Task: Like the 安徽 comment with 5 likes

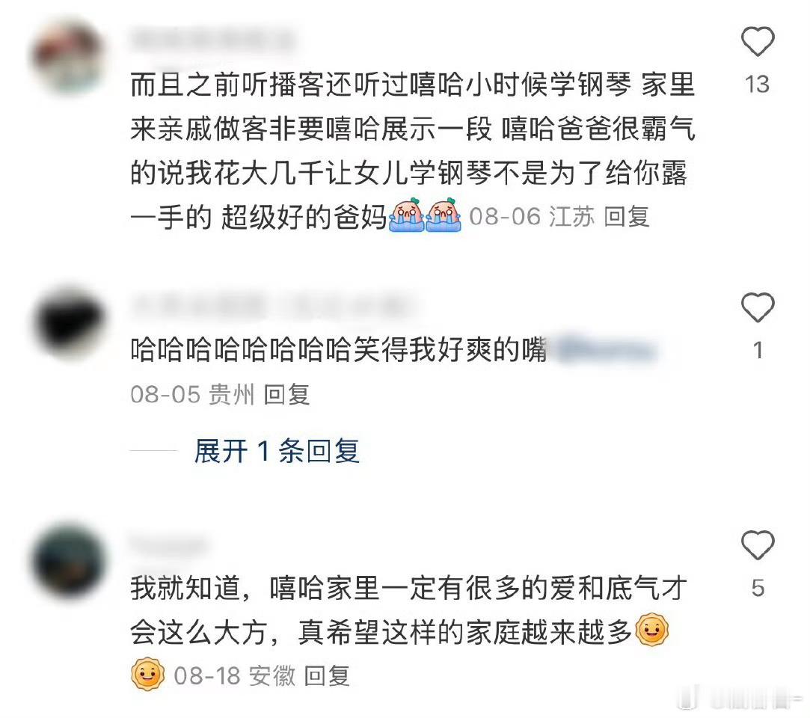Action: [758, 545]
